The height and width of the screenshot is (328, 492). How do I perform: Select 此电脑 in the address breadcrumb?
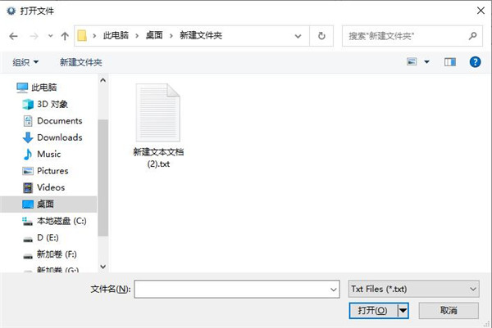point(116,36)
